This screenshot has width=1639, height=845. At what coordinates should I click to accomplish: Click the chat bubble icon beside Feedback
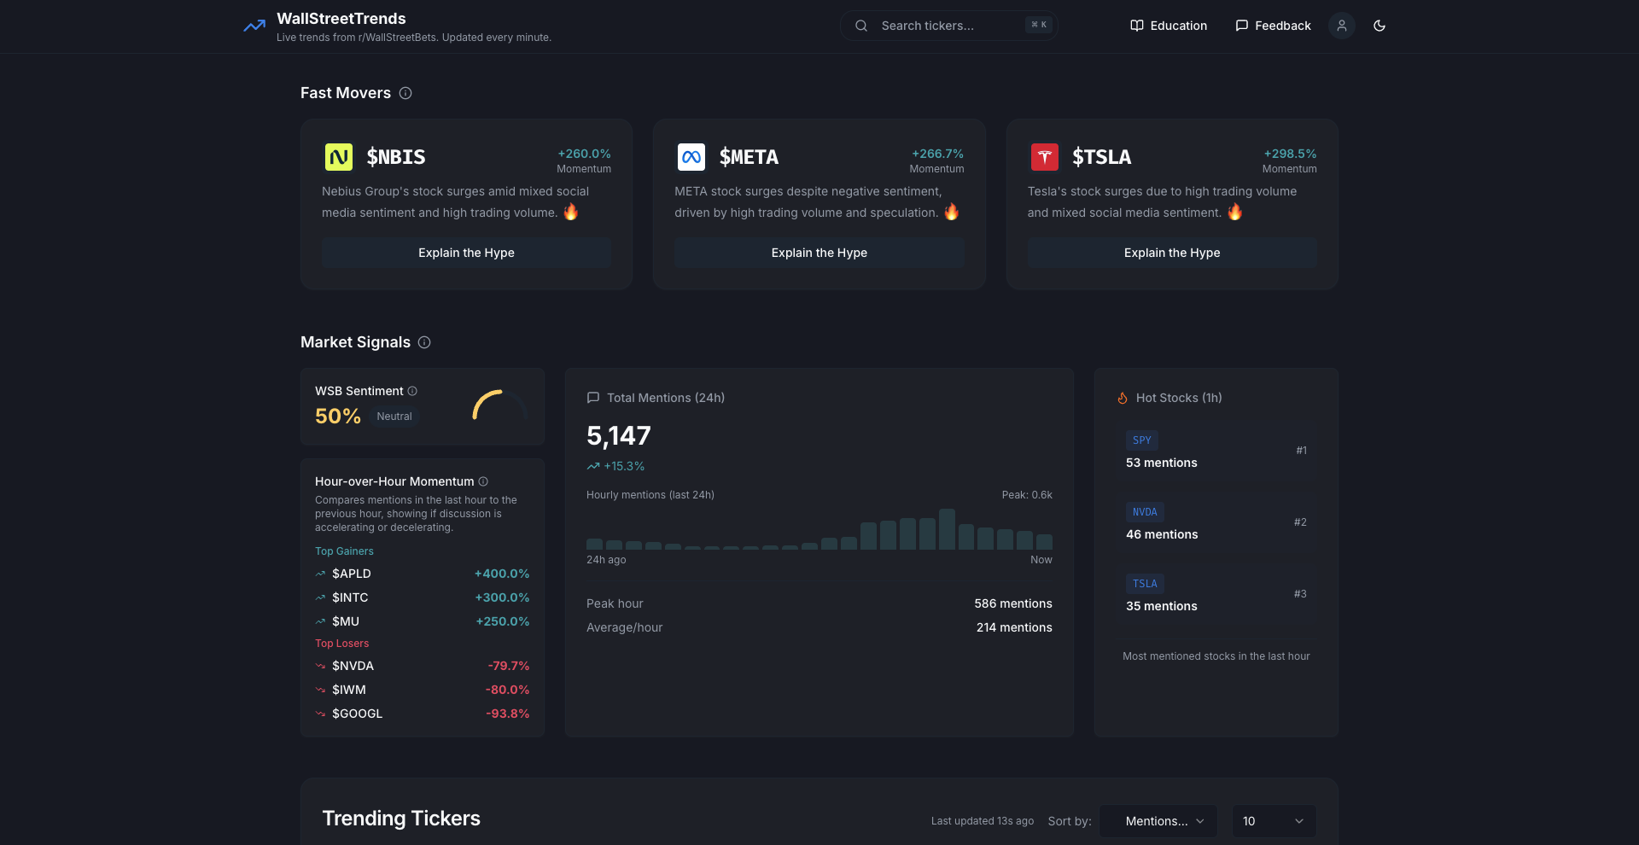[1242, 26]
